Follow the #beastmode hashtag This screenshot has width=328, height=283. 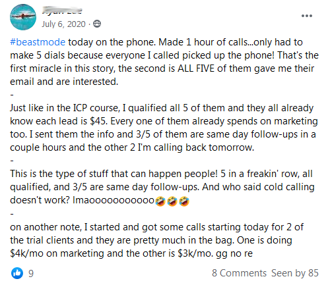[x=38, y=42]
